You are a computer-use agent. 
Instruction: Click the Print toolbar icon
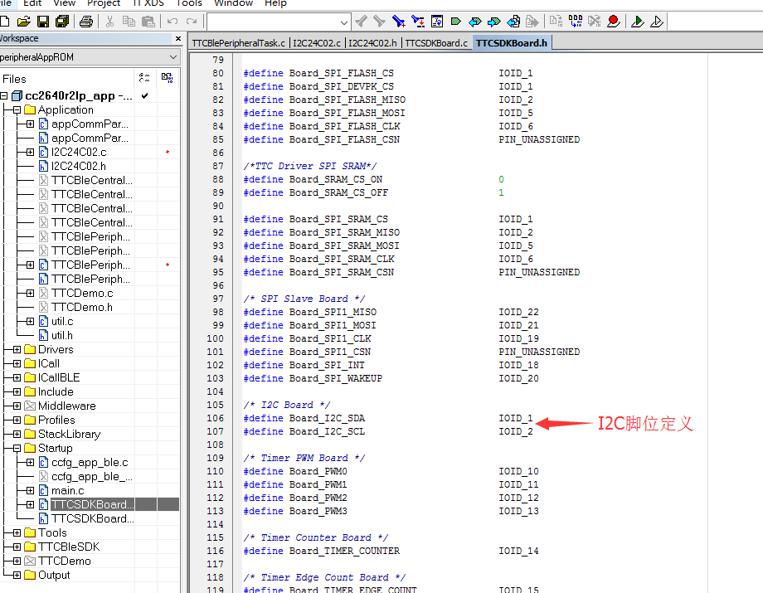(x=86, y=22)
